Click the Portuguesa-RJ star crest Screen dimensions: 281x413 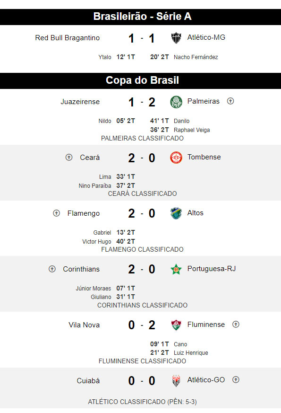click(176, 269)
